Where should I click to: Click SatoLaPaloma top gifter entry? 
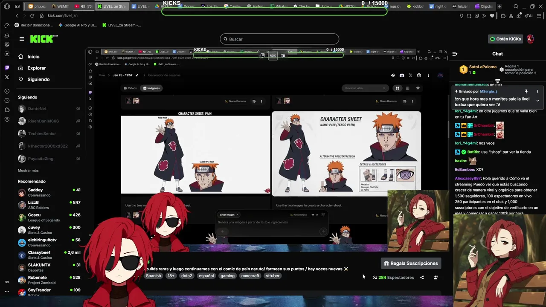478,70
